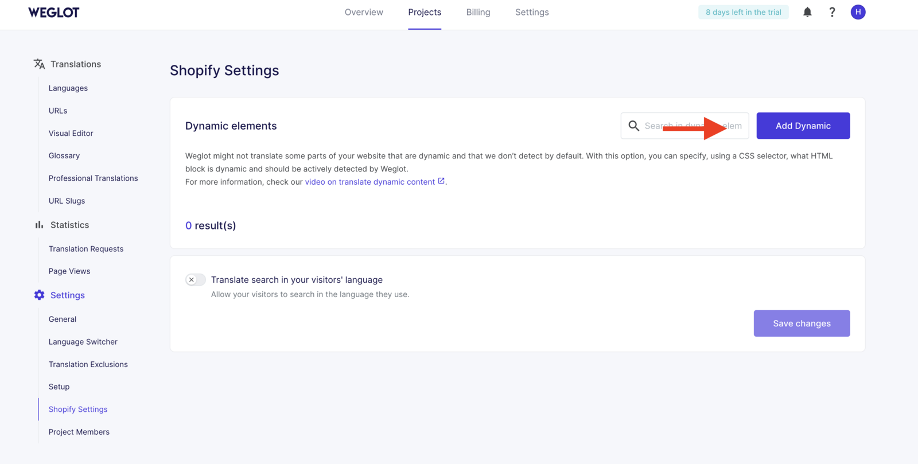This screenshot has height=464, width=918.
Task: Click the Settings gear icon in sidebar
Action: pyautogui.click(x=39, y=295)
